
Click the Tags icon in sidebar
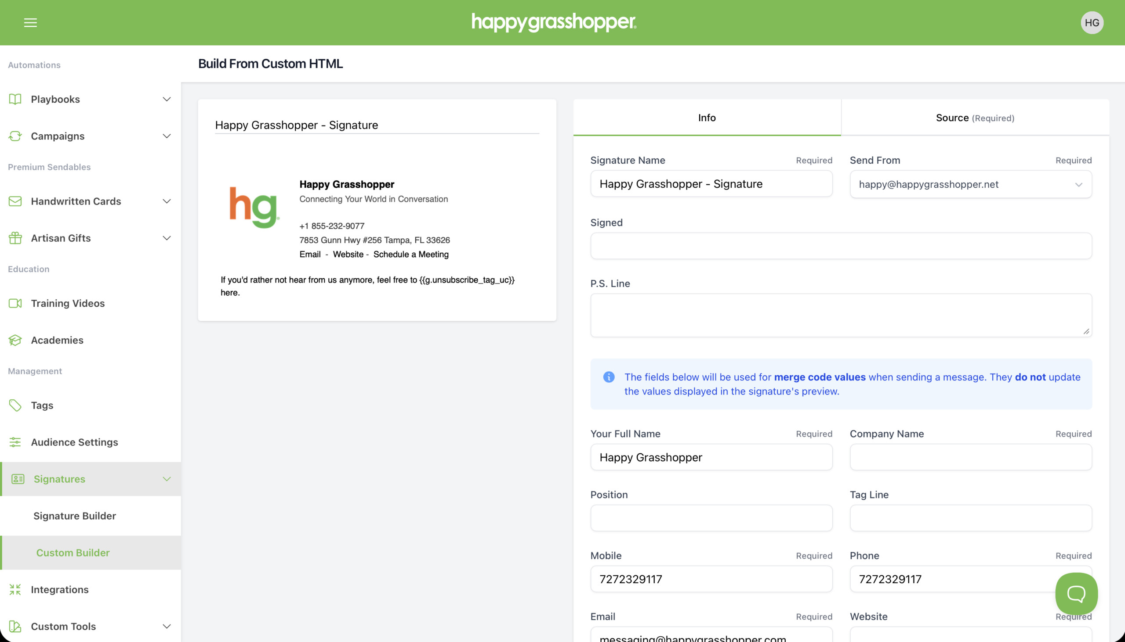tap(15, 405)
